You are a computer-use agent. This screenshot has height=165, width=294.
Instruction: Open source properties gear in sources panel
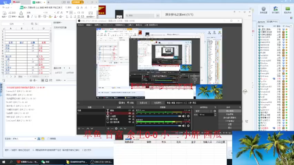click(116, 129)
